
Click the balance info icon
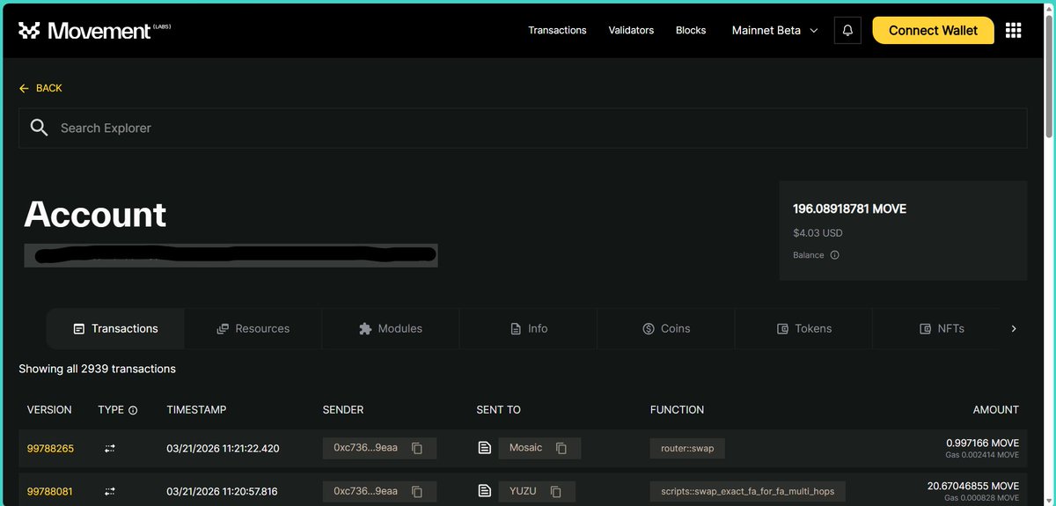click(834, 255)
